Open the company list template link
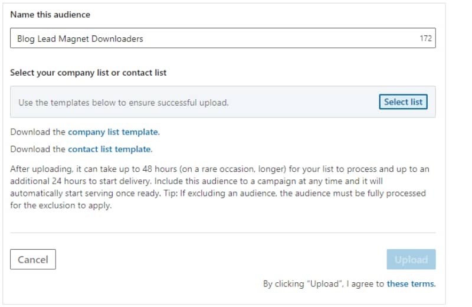Viewport: 472px width, 307px height. 114,132
